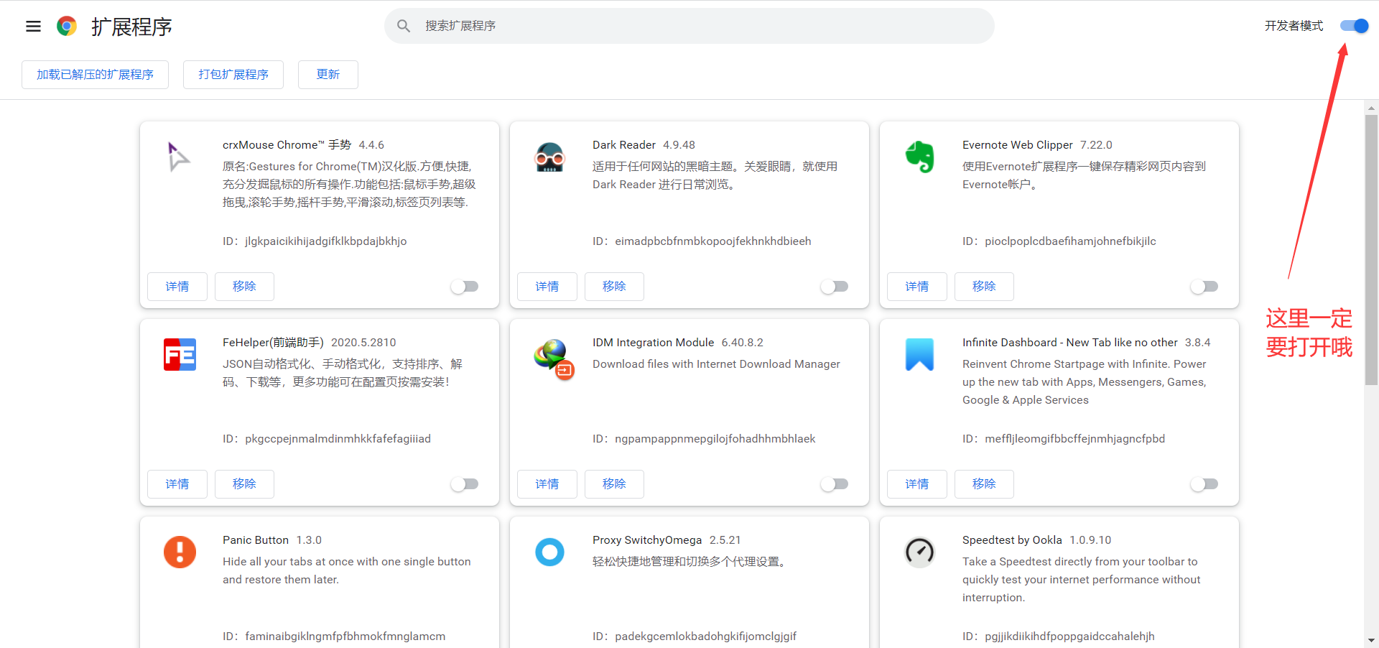Viewport: 1379px width, 648px height.
Task: Click the vertical scrollbar thumb
Action: pos(1371,249)
